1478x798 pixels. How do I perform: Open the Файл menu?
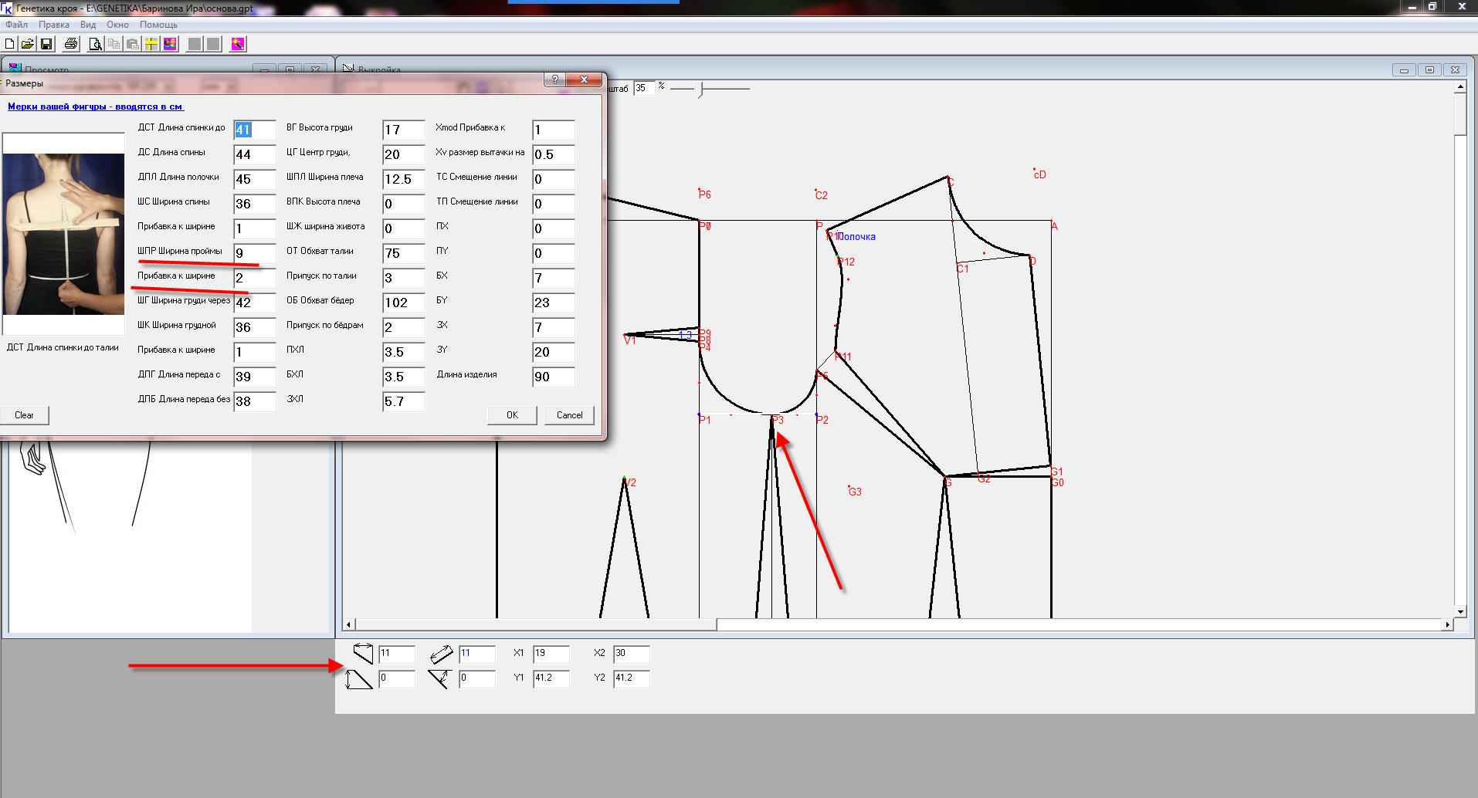[x=16, y=25]
